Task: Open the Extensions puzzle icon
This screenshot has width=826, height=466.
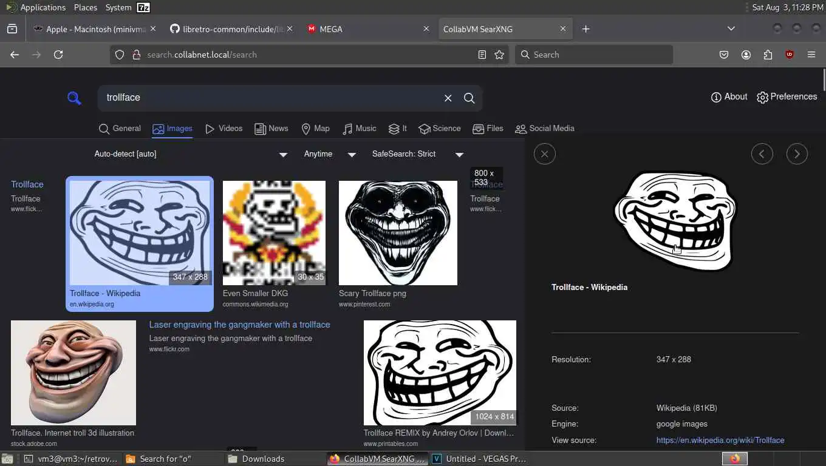Action: [768, 55]
